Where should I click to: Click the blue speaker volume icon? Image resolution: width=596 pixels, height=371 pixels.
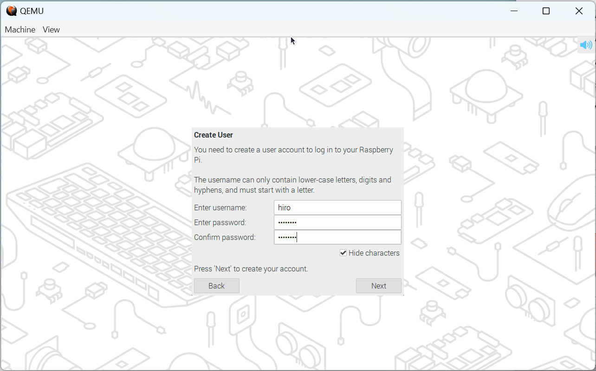coord(586,45)
